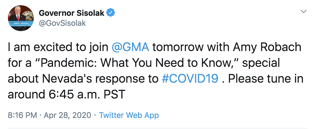Click the blue verified checkmark badge
Screen dimensions: 315x129
(x=111, y=13)
